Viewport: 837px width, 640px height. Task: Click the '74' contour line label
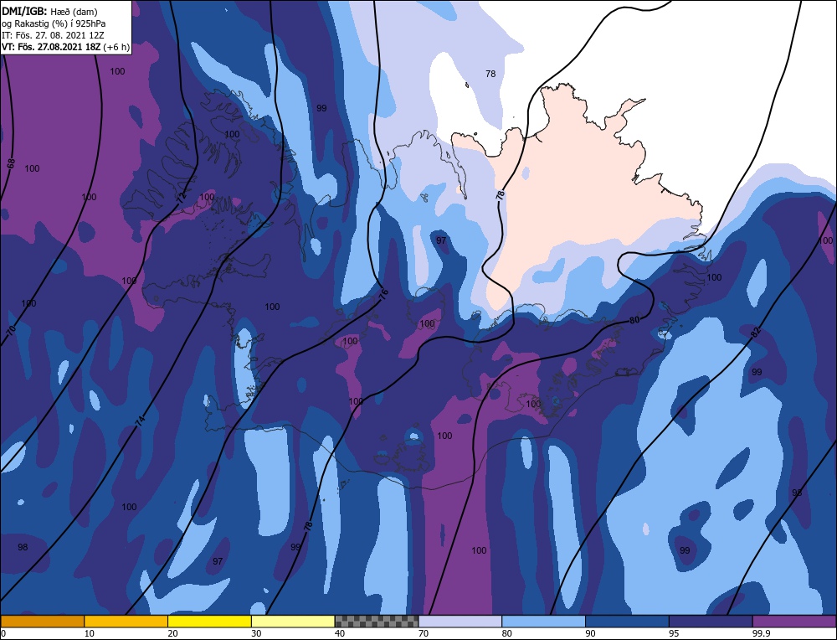click(x=140, y=421)
